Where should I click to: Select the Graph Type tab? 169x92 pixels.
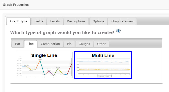19,21
